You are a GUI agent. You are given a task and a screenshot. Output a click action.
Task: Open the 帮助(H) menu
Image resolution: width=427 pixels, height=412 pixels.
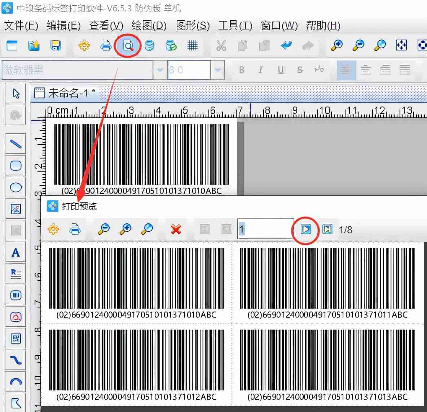click(x=323, y=26)
